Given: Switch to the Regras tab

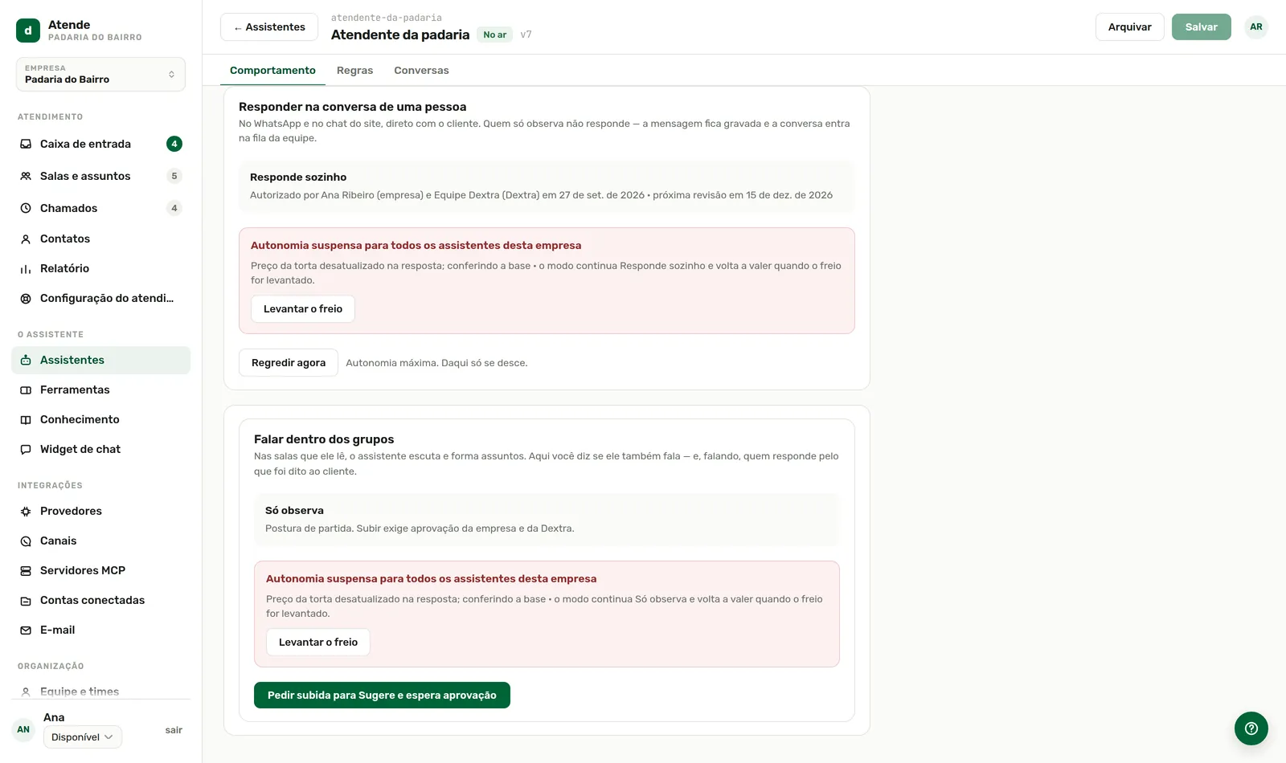Looking at the screenshot, I should [354, 70].
